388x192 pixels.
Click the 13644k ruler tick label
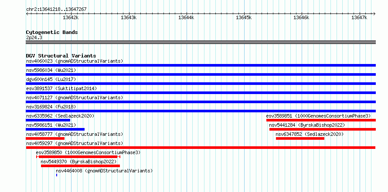tap(186, 17)
